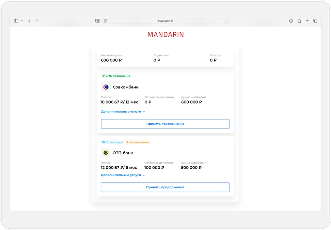The height and width of the screenshot is (230, 331).
Task: Click the share icon in browser toolbar
Action: 299,21
